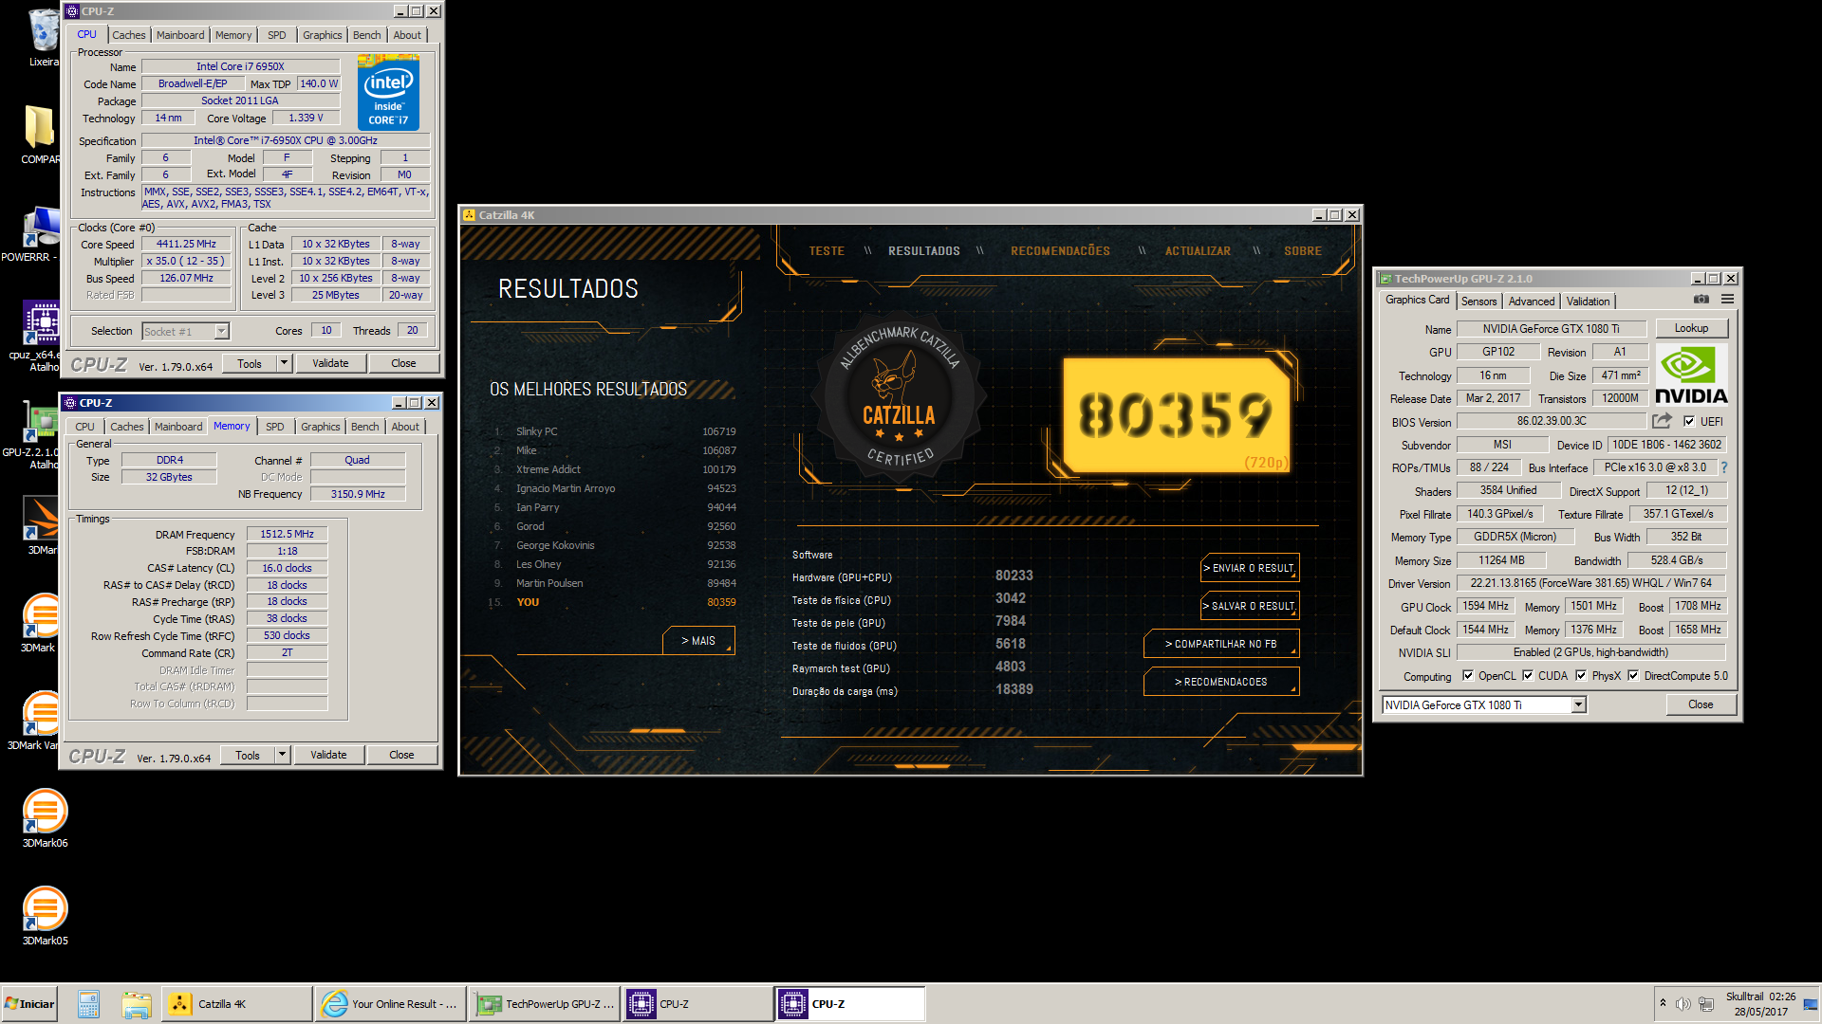Switch to the Caches tab in top CPU-Z
This screenshot has height=1024, width=1822.
[x=129, y=35]
